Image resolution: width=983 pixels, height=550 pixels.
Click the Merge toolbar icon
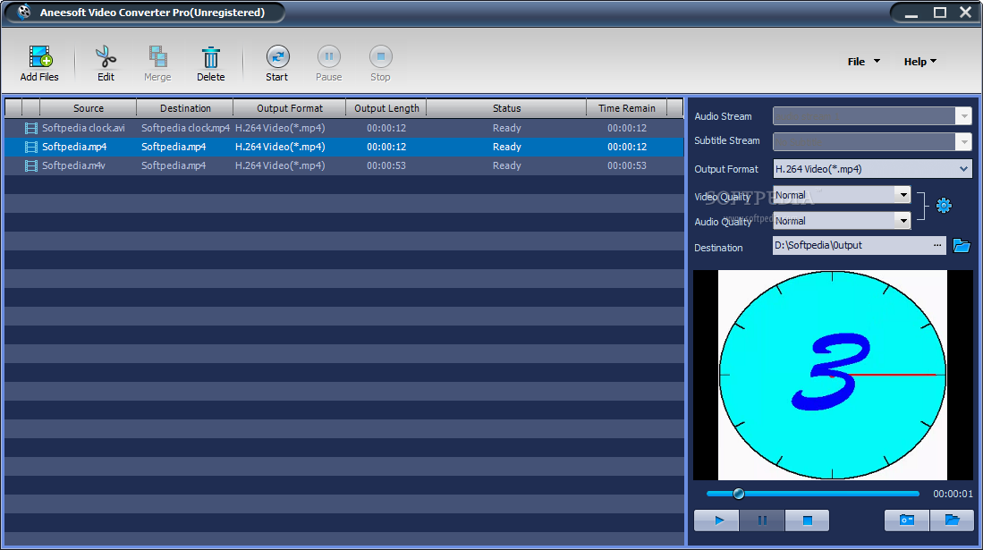(x=157, y=56)
